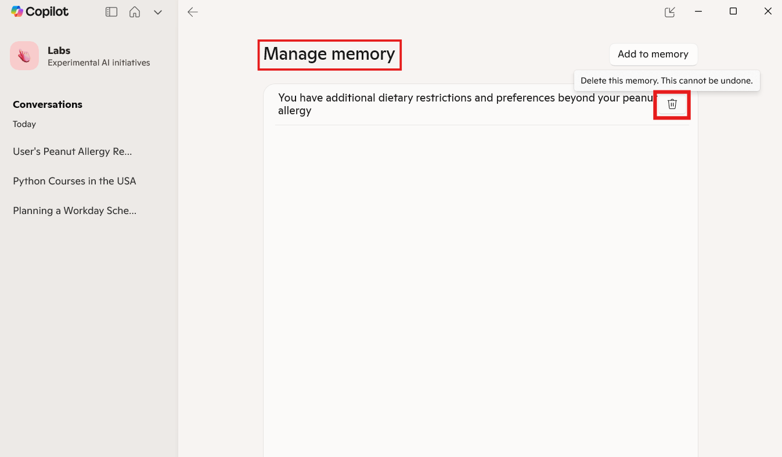The image size is (782, 457).
Task: Click the Conversations heading in sidebar
Action: pyautogui.click(x=47, y=104)
